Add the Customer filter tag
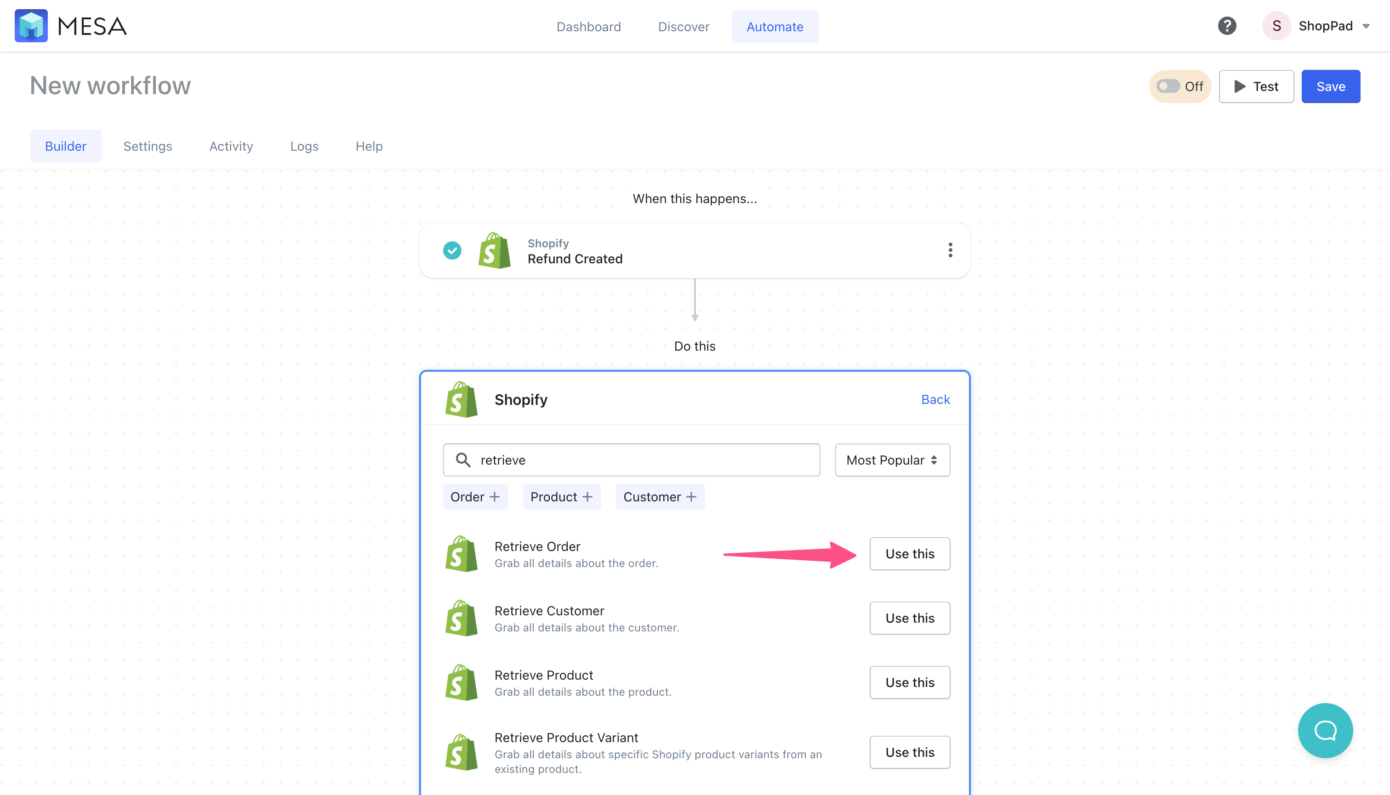The image size is (1390, 795). tap(660, 496)
